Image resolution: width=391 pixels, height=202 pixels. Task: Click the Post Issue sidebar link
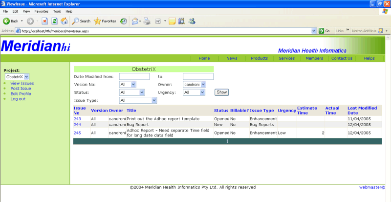pos(21,89)
